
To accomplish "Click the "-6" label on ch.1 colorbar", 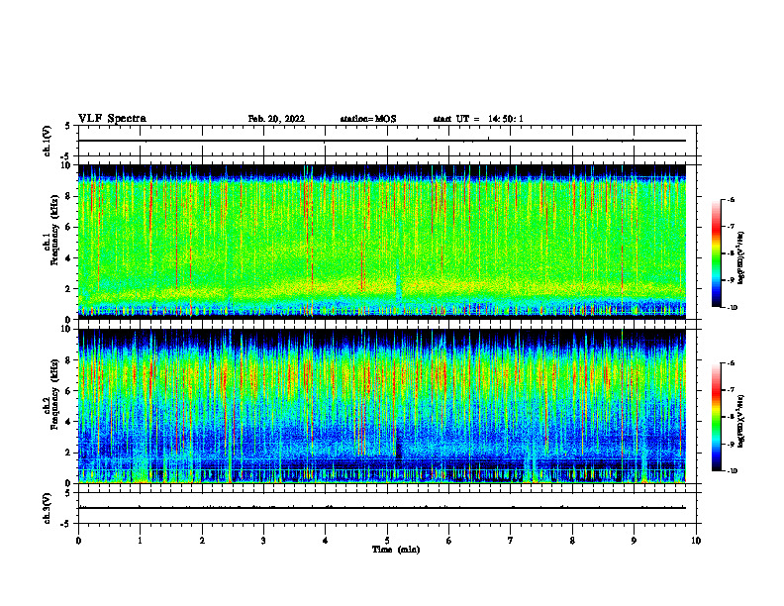I will (731, 199).
